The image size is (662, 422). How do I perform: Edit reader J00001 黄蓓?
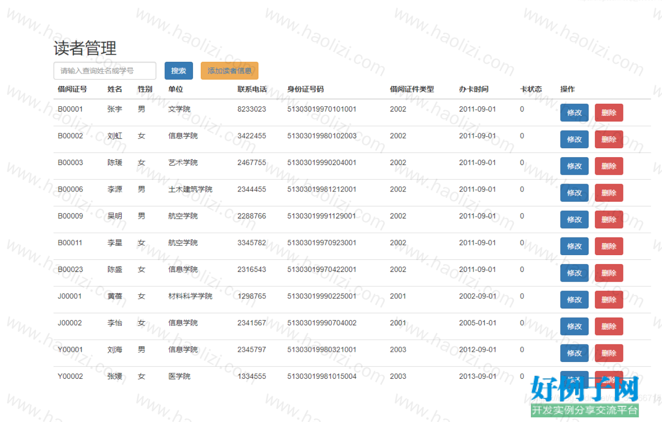[x=574, y=300]
